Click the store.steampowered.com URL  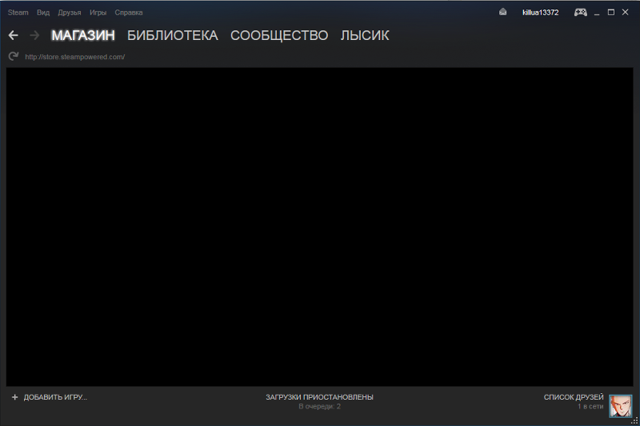(74, 57)
